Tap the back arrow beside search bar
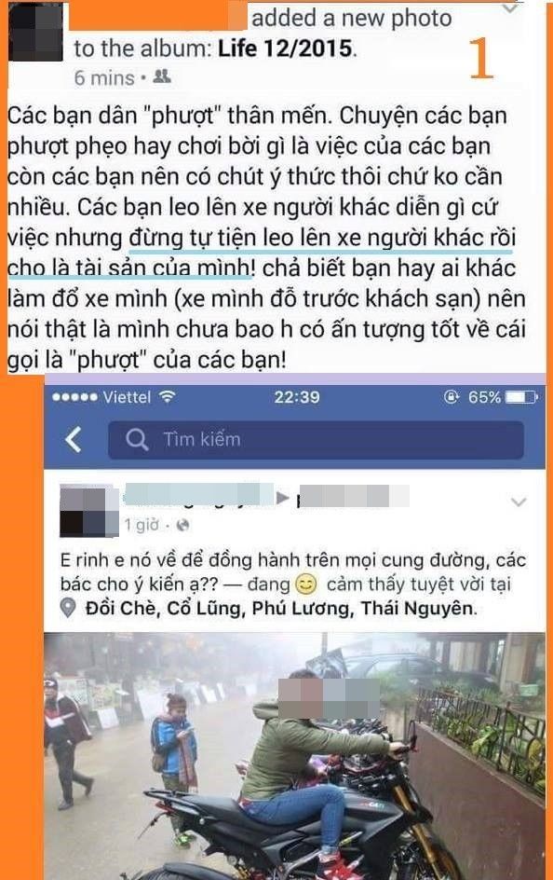553x880 pixels. (x=74, y=439)
